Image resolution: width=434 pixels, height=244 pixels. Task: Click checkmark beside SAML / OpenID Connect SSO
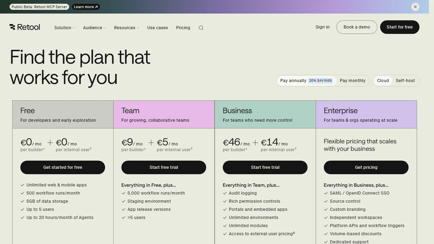(x=326, y=193)
